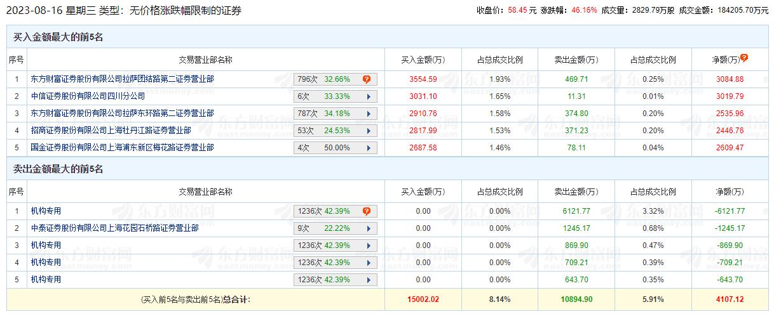774x314 pixels.
Task: Expand stats box for 机构专用 selling 643.70
Action: tap(368, 280)
